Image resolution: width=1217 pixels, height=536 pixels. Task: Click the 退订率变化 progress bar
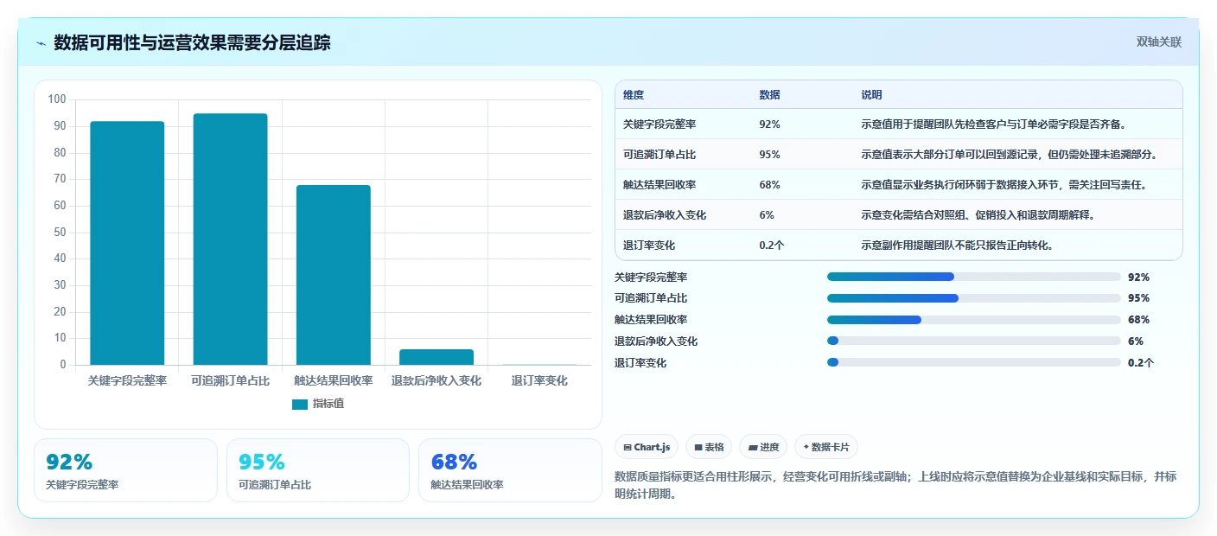coord(974,362)
